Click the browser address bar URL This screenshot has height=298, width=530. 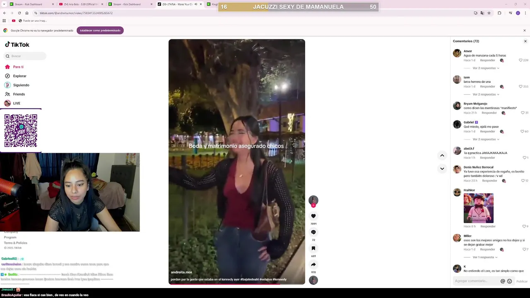(76, 13)
